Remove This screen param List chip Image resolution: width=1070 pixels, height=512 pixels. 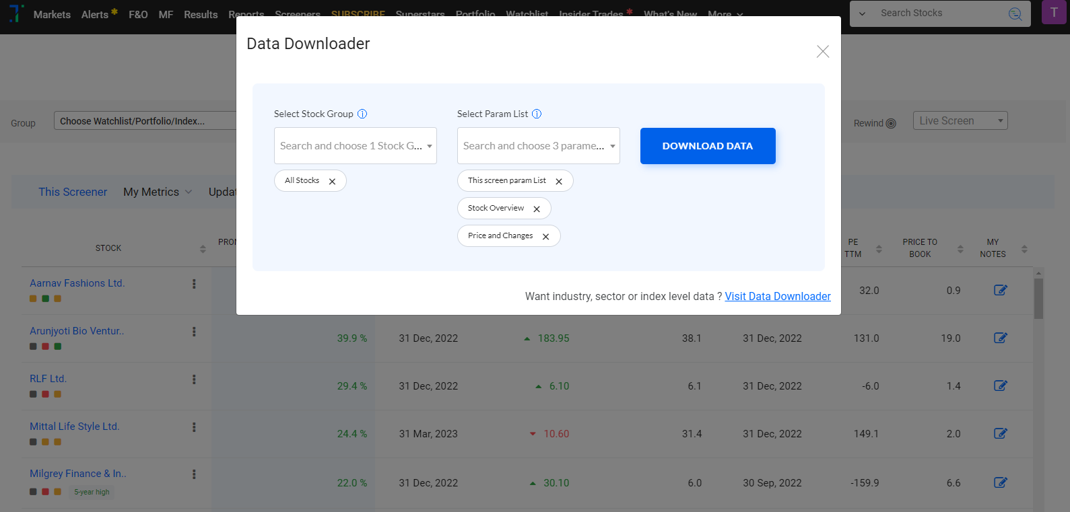click(559, 182)
